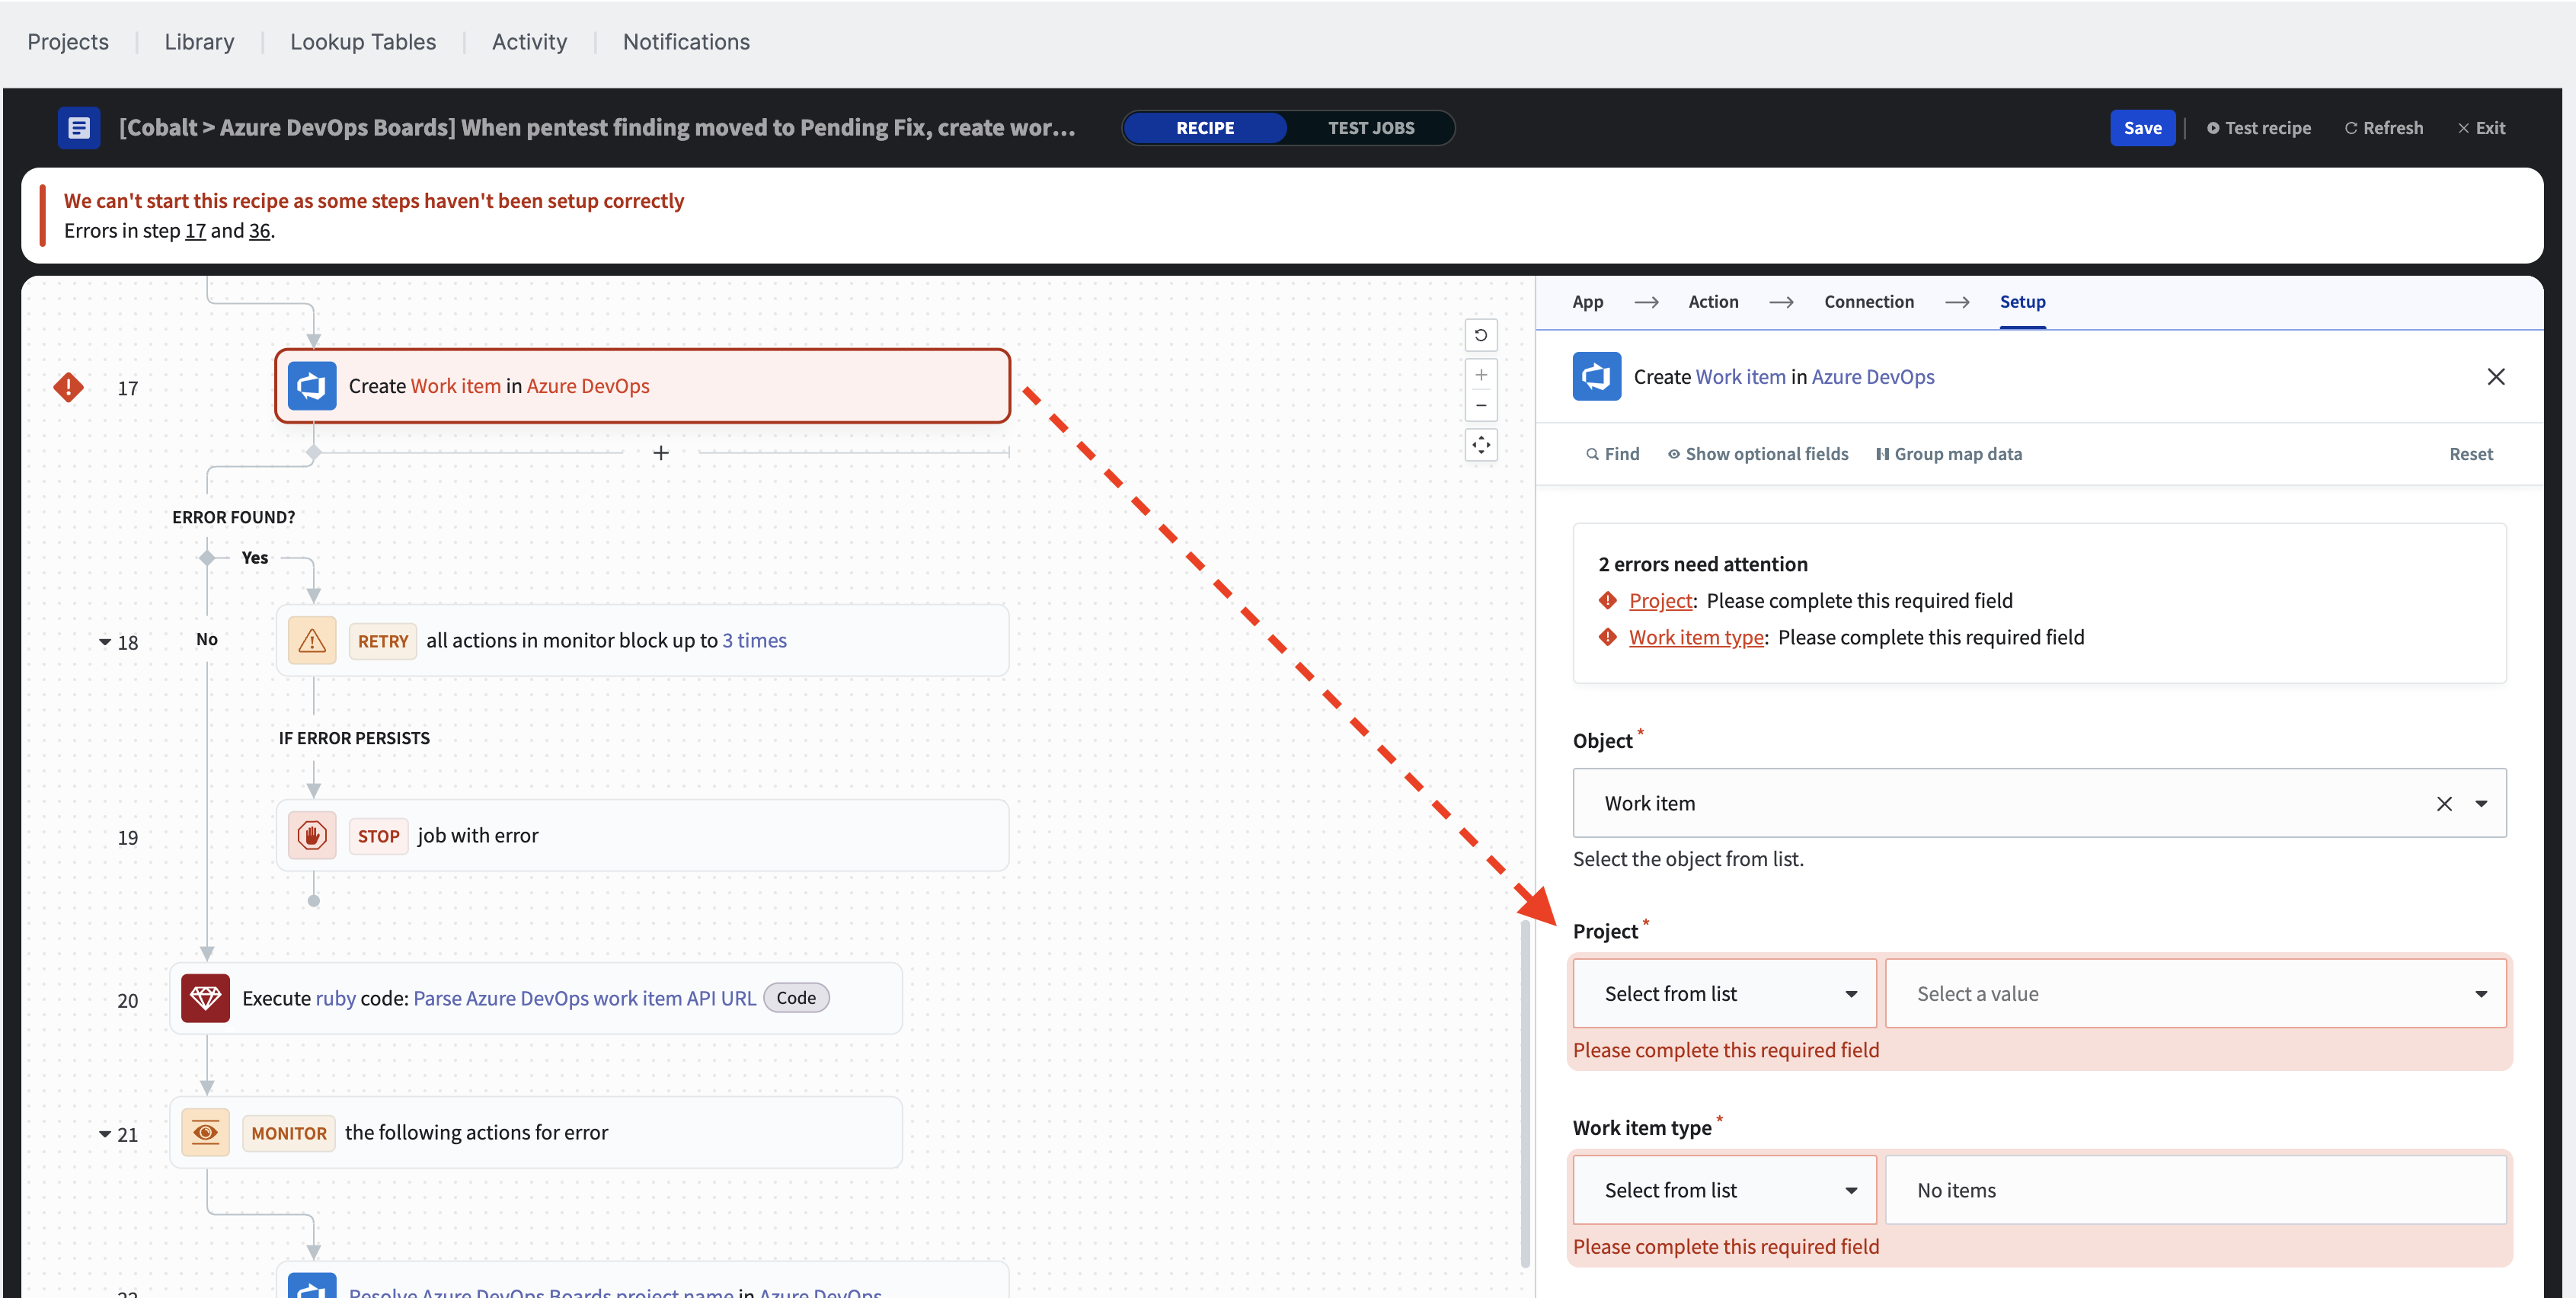The image size is (2576, 1298).
Task: Reset the step setup fields
Action: pos(2470,454)
